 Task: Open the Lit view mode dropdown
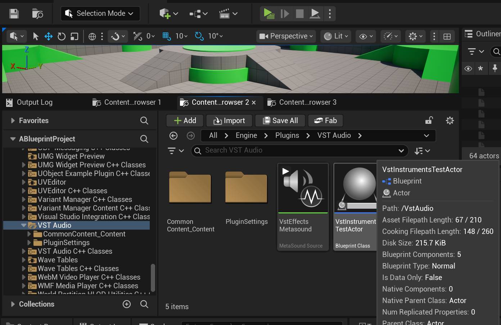[336, 36]
